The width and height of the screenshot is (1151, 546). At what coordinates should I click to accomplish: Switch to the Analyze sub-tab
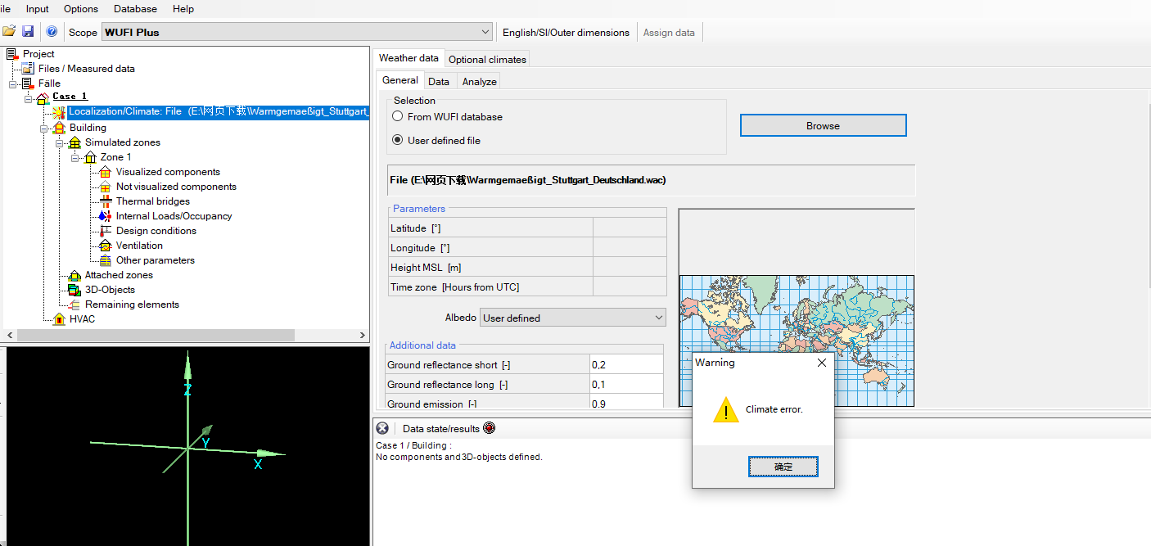pyautogui.click(x=479, y=81)
